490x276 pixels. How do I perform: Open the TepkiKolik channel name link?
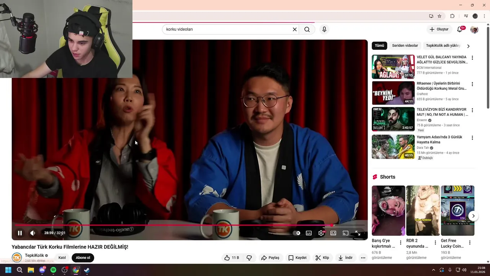point(34,255)
